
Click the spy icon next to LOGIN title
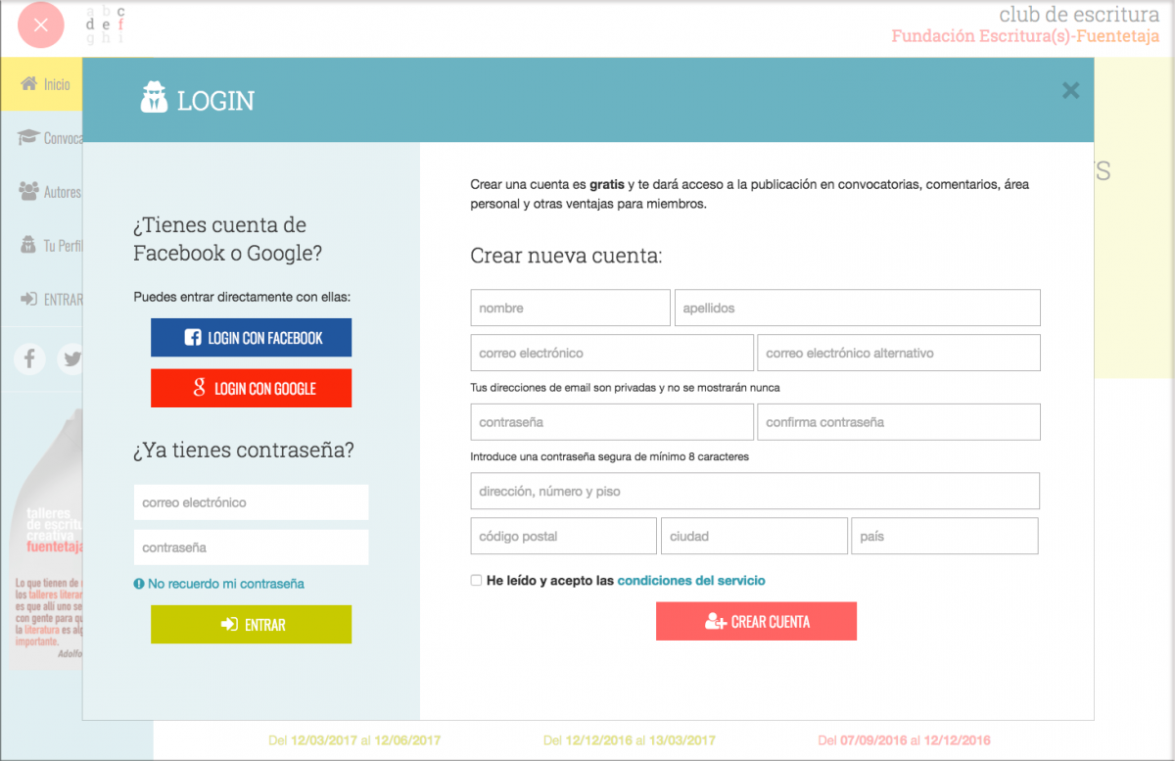click(154, 98)
